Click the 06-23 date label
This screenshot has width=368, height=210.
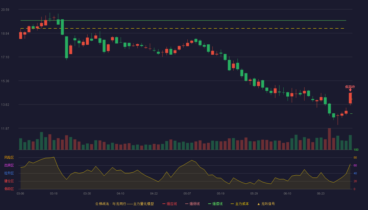click(x=321, y=193)
